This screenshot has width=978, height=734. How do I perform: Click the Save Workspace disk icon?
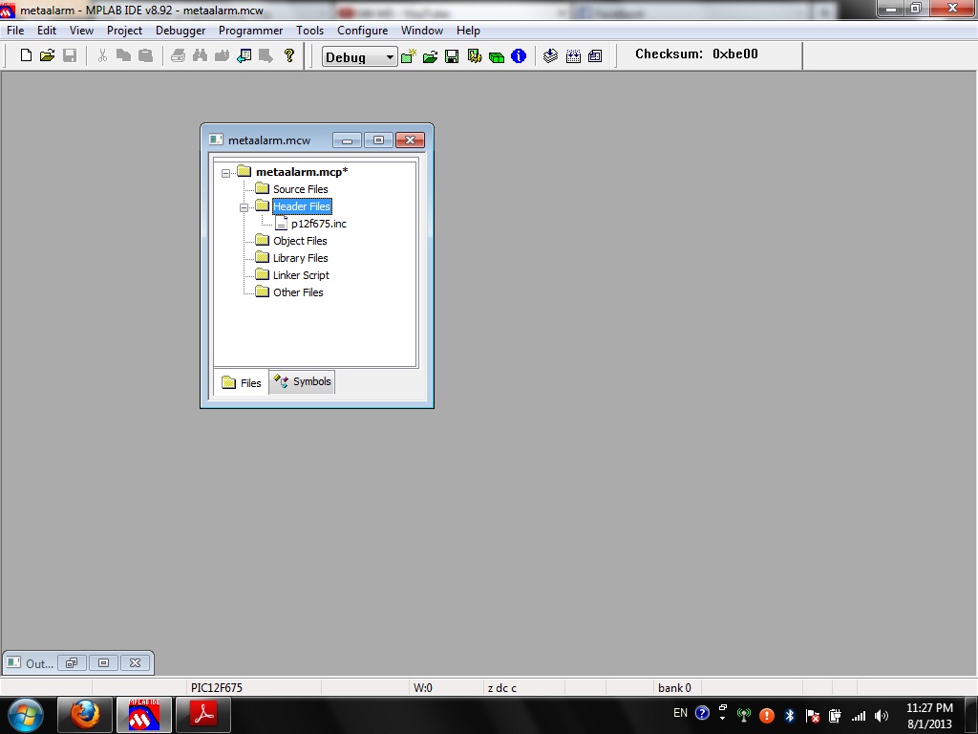tap(452, 56)
